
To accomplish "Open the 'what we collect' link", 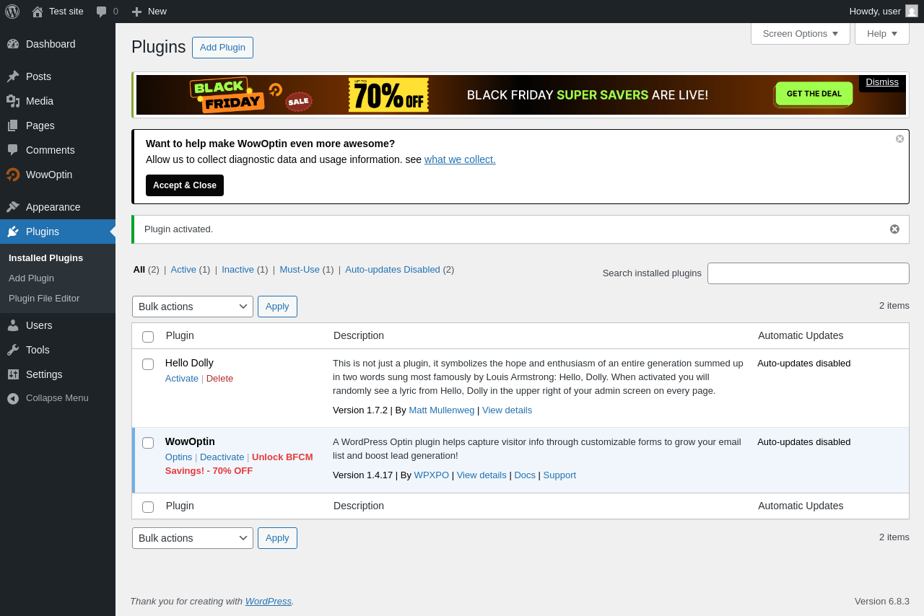I will coord(460,159).
